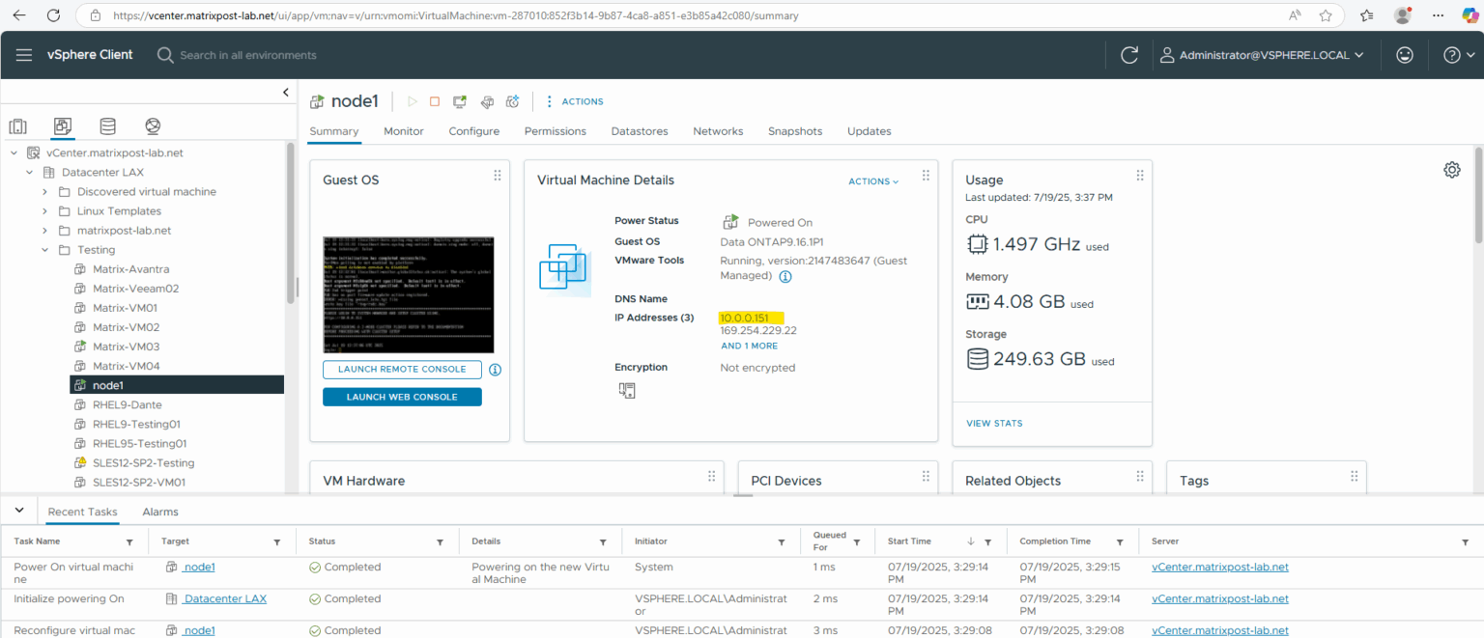The height and width of the screenshot is (638, 1484).
Task: Open the ACTIONS dropdown in Virtual Machine Details
Action: tap(871, 180)
